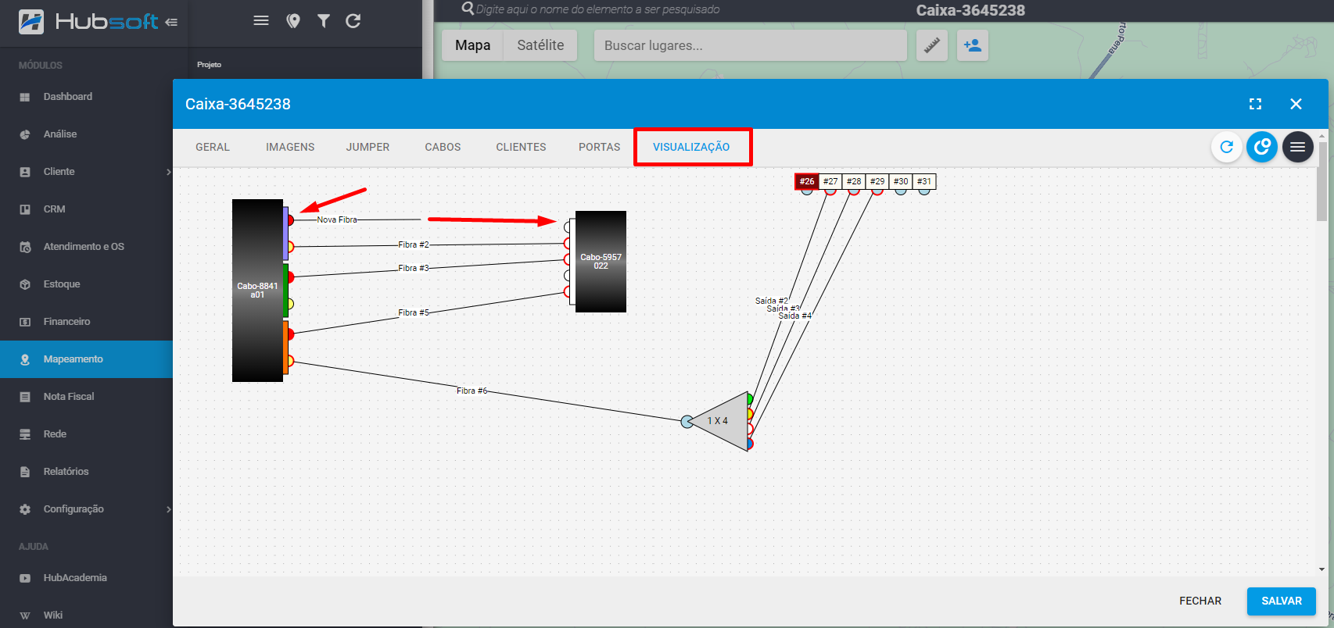Select the Cabo-8841 a01 cable block
This screenshot has width=1334, height=628.
[257, 291]
